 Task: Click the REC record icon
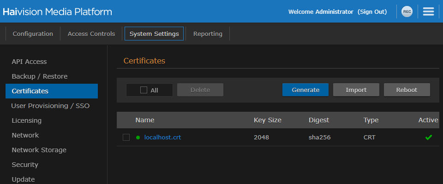[407, 11]
